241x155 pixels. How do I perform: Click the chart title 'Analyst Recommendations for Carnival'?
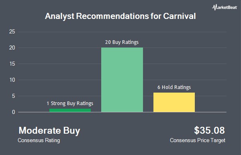pos(120,16)
